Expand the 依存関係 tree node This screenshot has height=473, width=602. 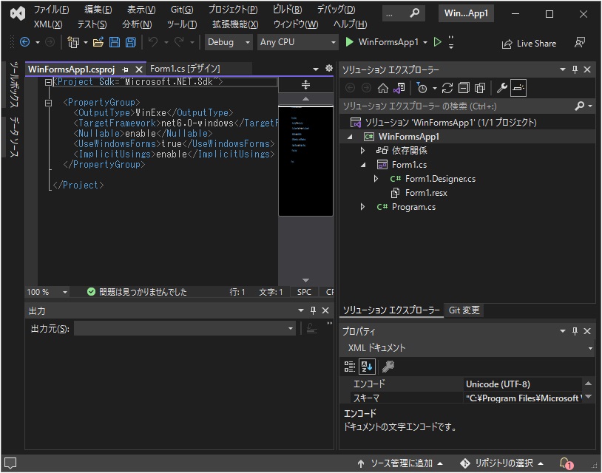tap(362, 150)
